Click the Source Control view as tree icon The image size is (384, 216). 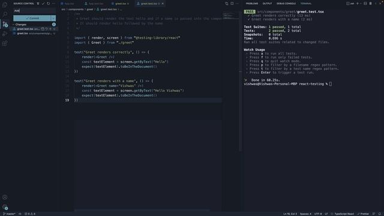(38, 4)
